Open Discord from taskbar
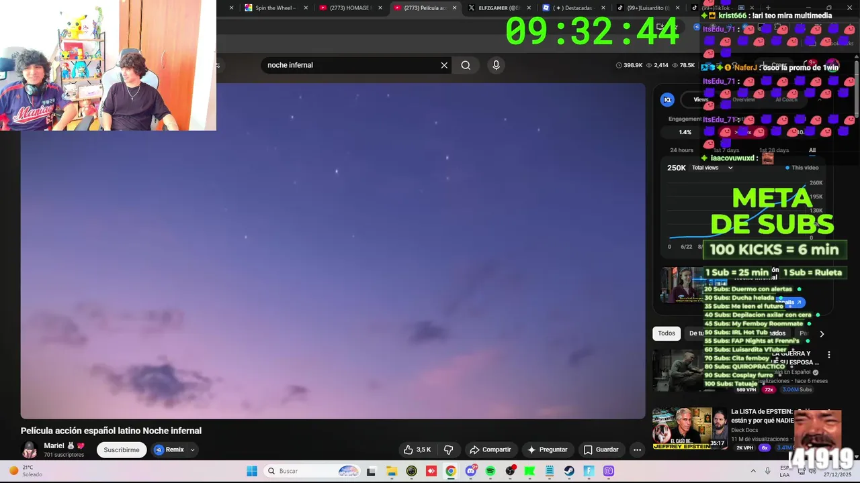860x483 pixels. coord(471,471)
